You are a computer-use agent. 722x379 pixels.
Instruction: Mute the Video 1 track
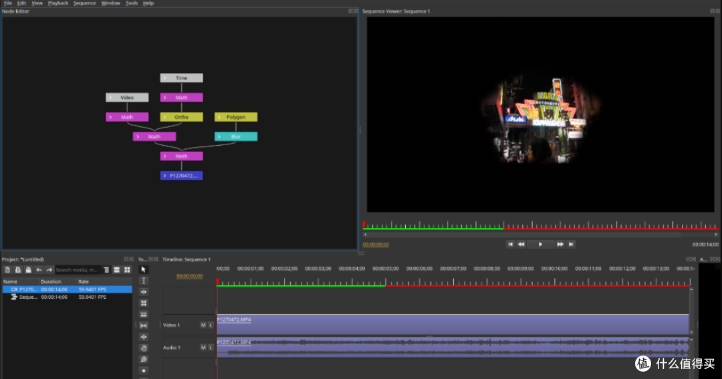203,325
